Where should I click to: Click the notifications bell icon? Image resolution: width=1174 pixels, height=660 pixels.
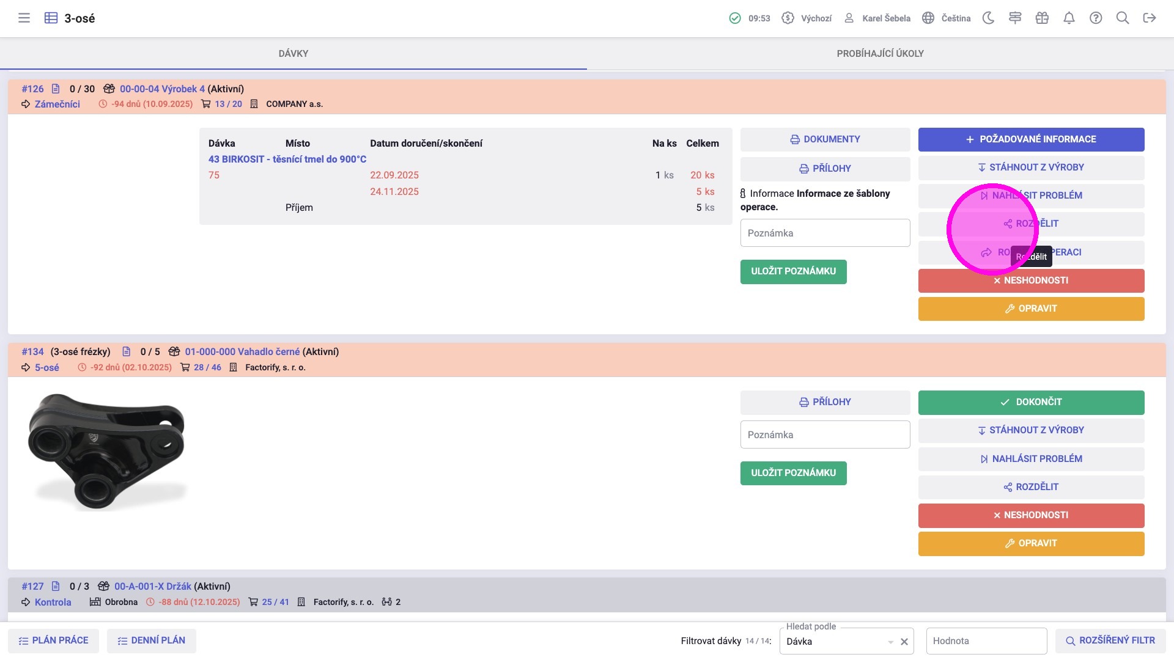tap(1069, 18)
